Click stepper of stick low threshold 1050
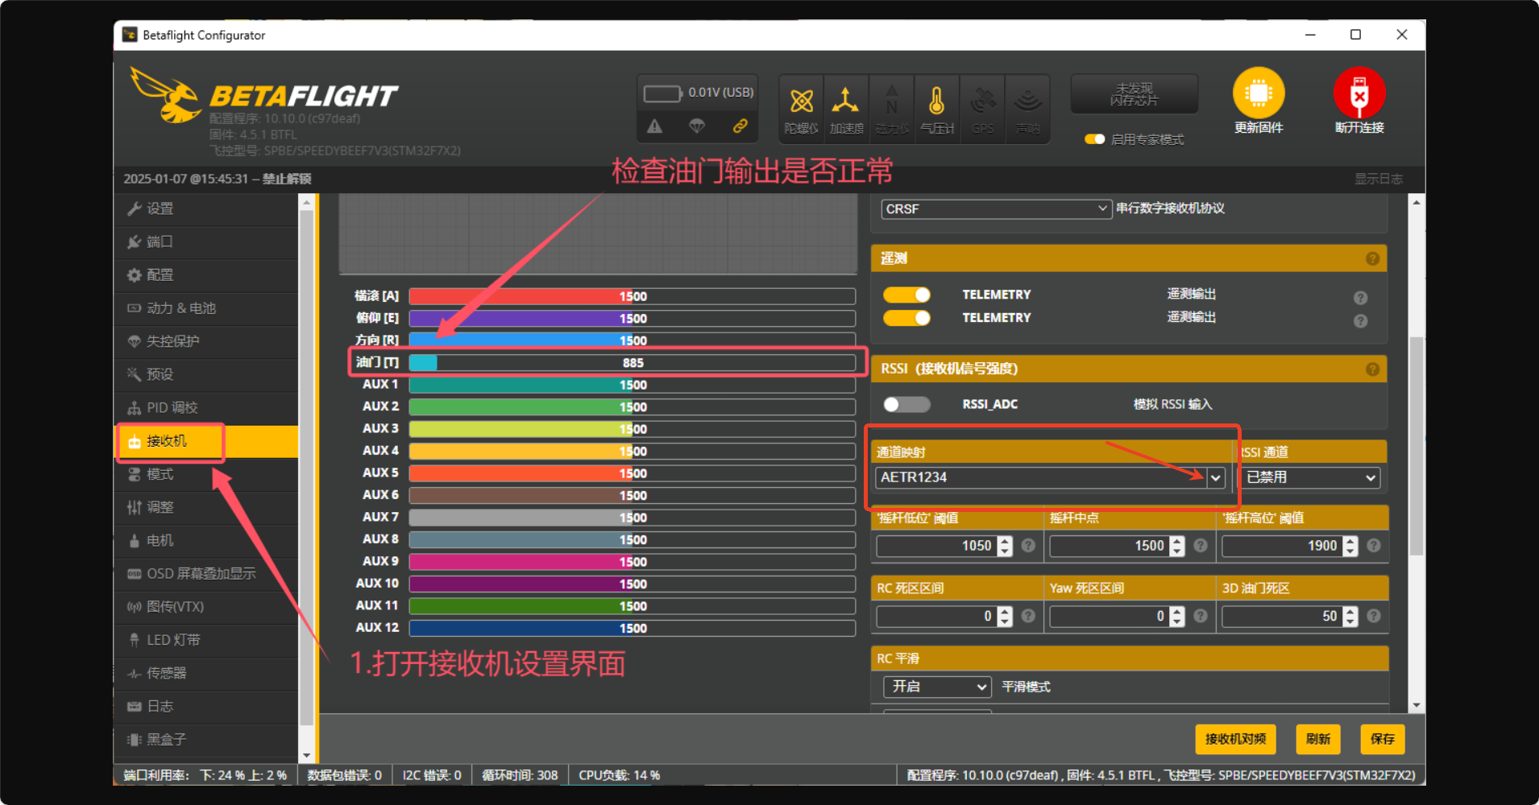 (1004, 546)
